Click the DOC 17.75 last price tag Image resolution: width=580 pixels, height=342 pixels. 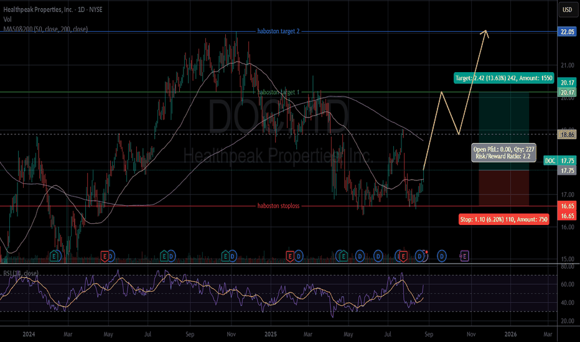[x=559, y=160]
